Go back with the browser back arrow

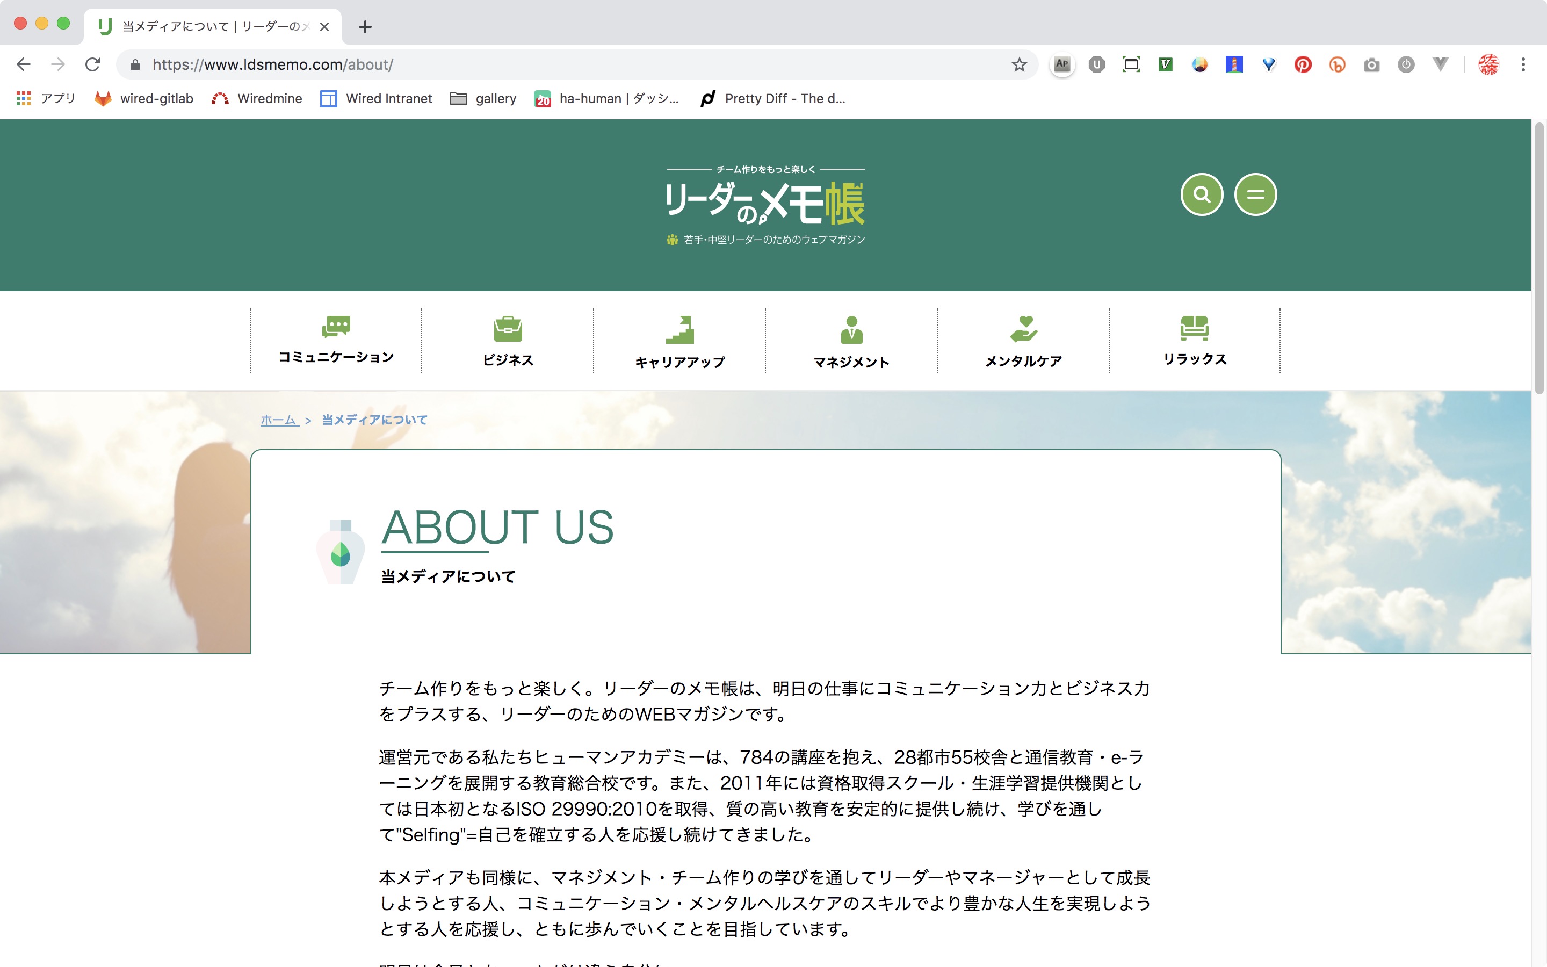click(x=24, y=64)
